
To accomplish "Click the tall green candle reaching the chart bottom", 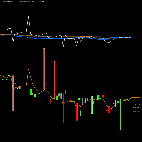I will point(120,114).
